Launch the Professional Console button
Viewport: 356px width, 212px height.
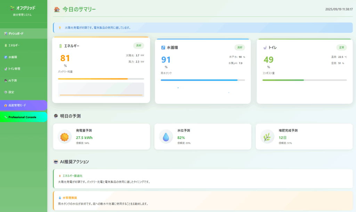coord(23,117)
